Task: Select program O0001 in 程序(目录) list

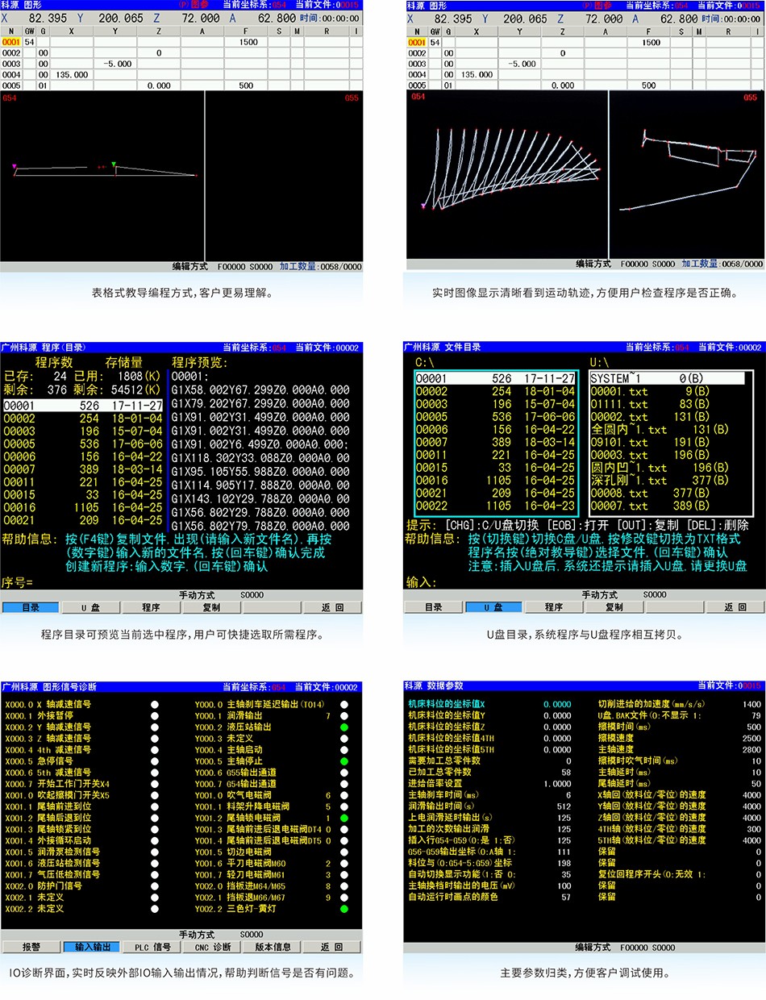Action: pyautogui.click(x=84, y=406)
